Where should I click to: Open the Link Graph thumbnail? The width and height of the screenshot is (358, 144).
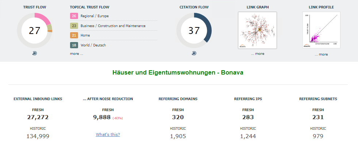[257, 30]
